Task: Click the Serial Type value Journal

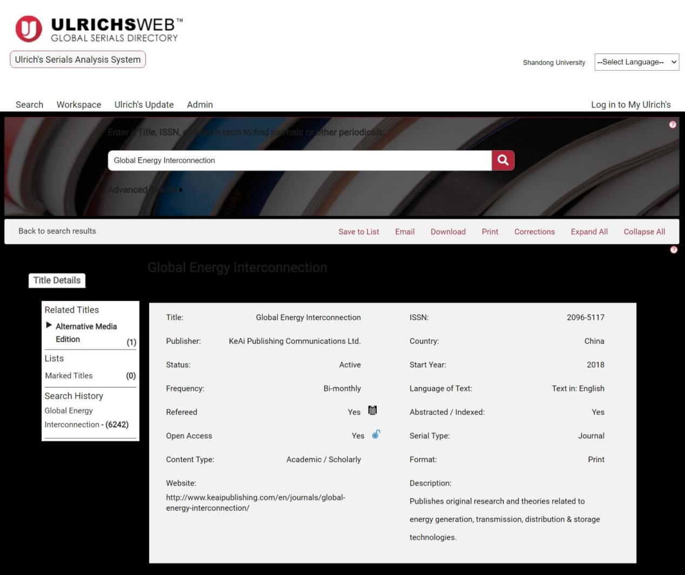Action: [591, 436]
